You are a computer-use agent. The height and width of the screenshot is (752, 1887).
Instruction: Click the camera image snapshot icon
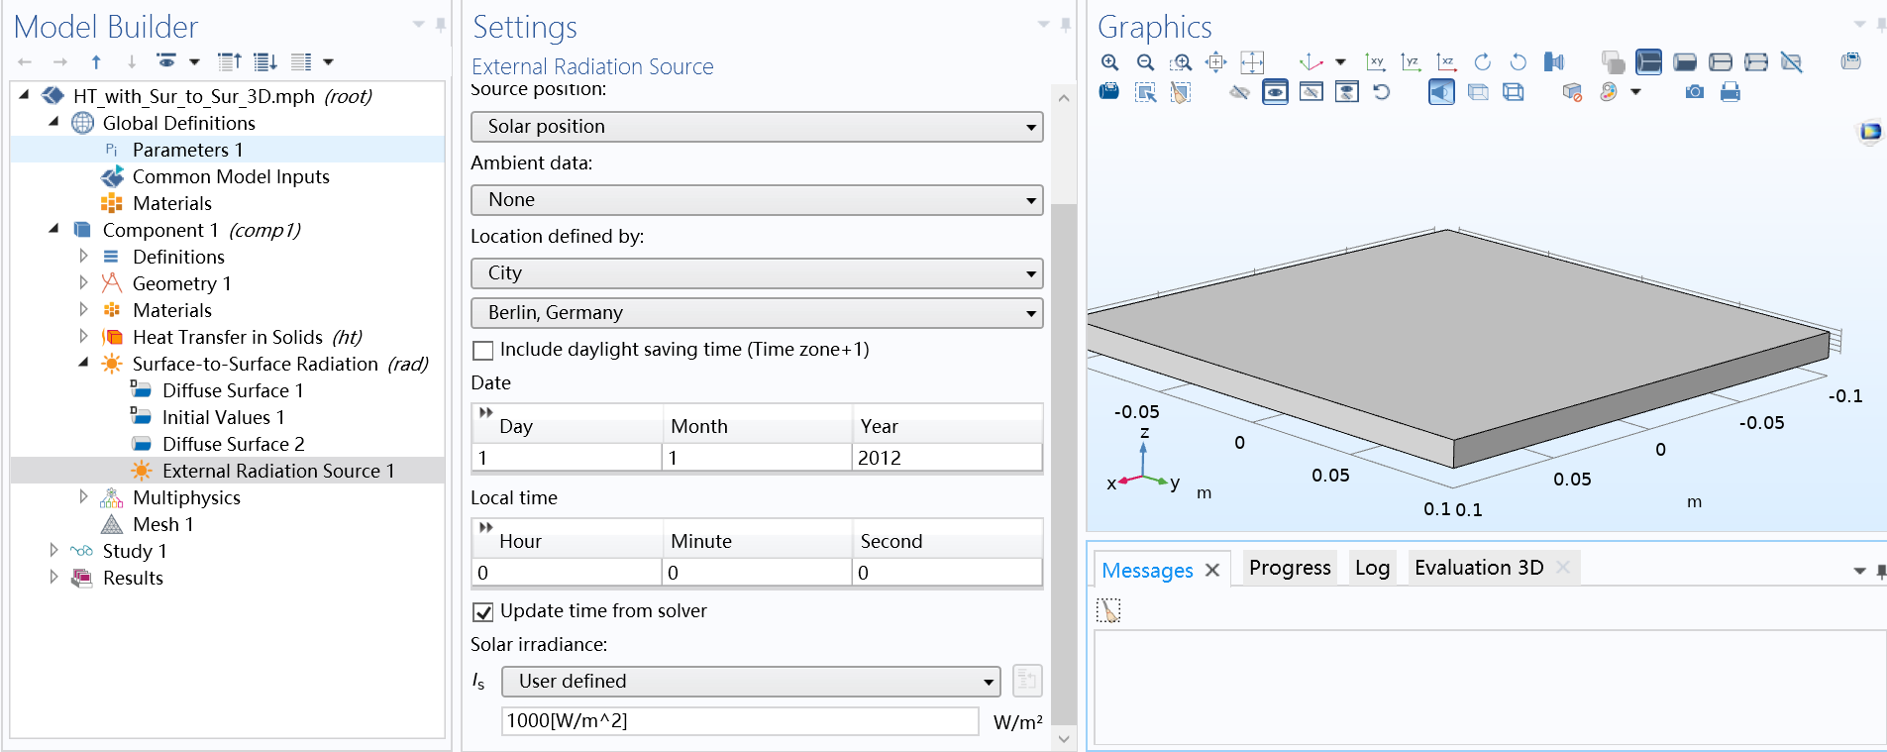1694,92
